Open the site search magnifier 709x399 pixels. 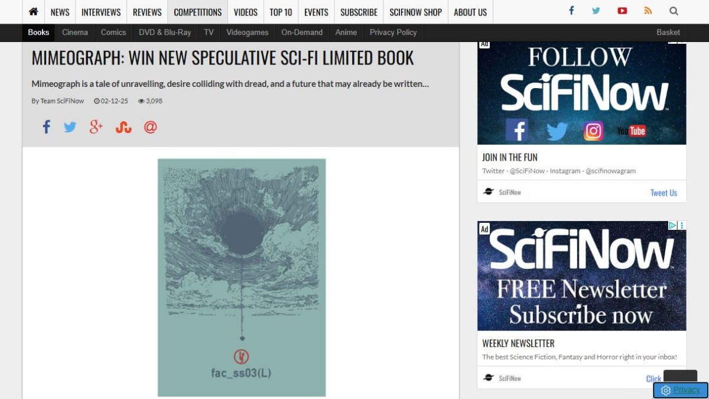tap(674, 11)
